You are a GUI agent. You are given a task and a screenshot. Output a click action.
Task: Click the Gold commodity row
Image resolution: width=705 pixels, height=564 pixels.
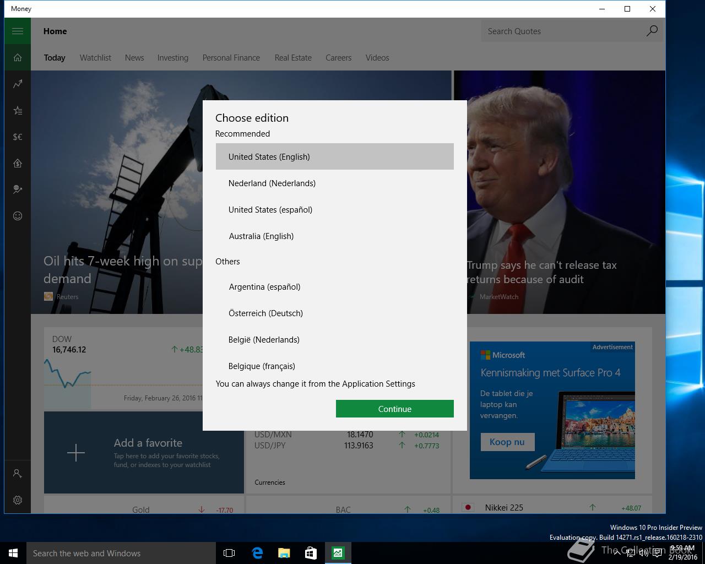(x=144, y=509)
